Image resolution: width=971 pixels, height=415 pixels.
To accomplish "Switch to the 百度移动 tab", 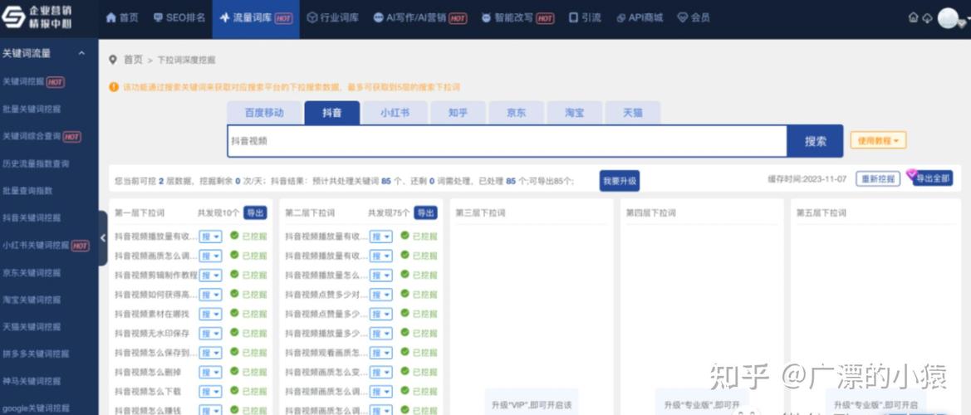I will [264, 113].
